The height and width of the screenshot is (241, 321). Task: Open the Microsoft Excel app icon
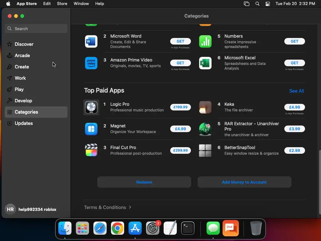205,63
